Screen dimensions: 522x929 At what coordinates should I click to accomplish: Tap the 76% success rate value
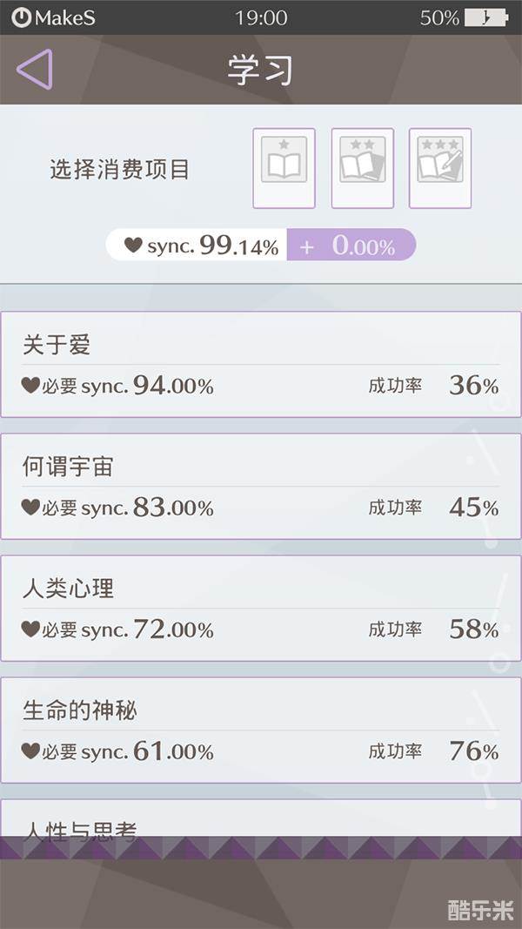tap(473, 751)
